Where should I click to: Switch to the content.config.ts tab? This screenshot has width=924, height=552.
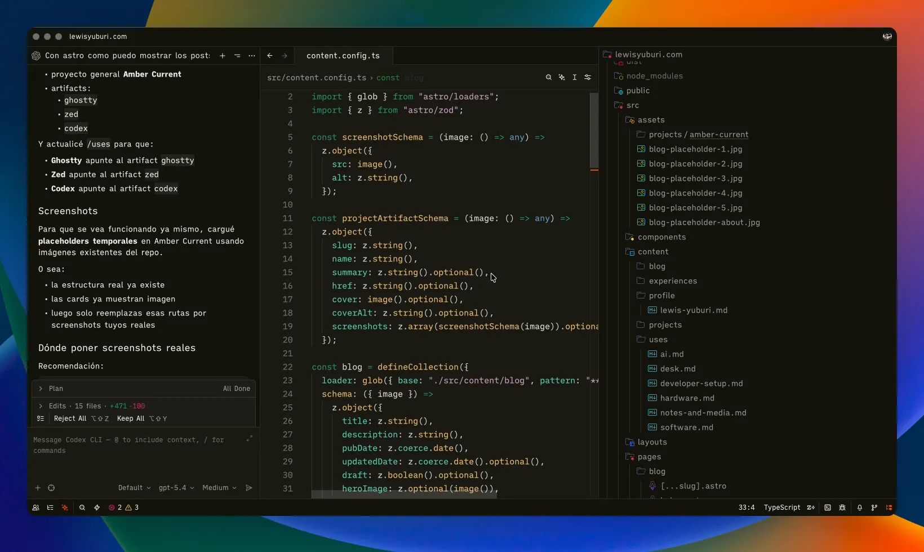click(x=343, y=56)
